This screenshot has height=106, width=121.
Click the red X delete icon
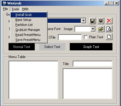[109, 21]
